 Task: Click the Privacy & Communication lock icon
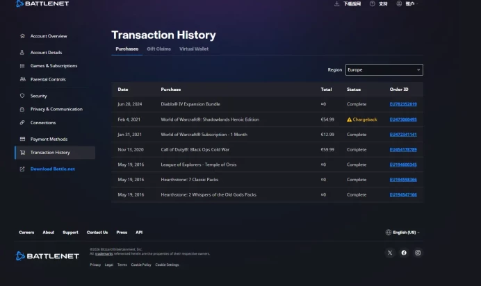coord(22,109)
